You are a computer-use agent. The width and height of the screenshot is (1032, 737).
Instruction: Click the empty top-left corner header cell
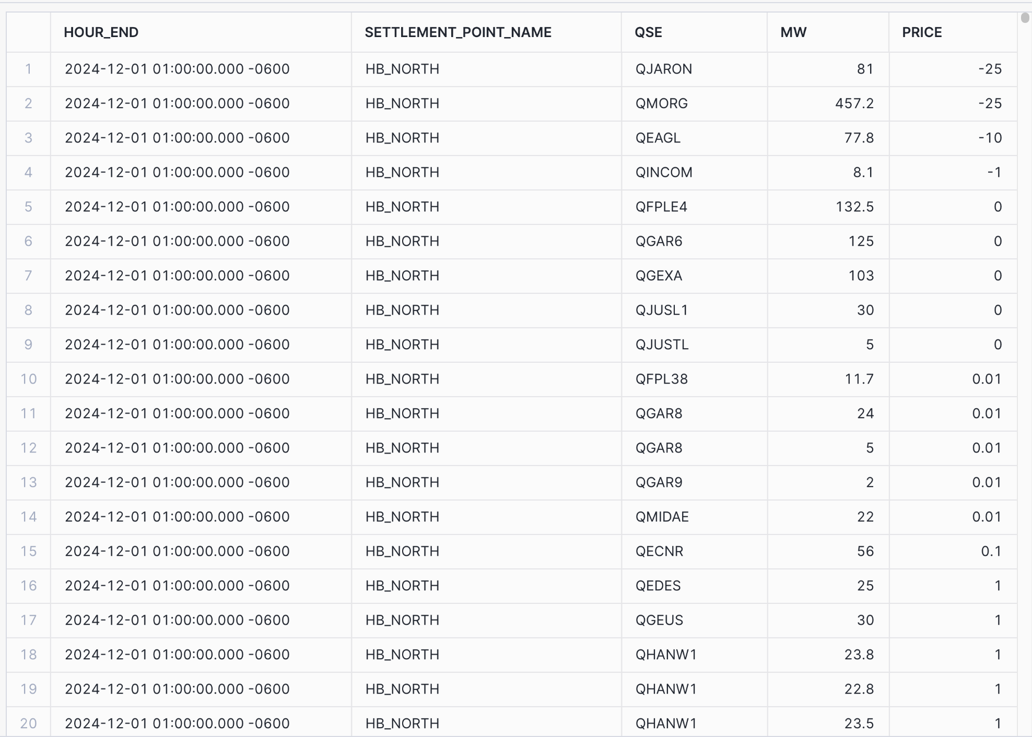pyautogui.click(x=28, y=32)
